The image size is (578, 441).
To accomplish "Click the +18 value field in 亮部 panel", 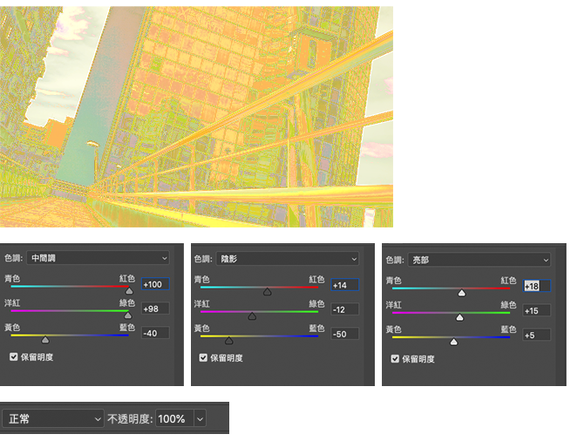I will (537, 286).
